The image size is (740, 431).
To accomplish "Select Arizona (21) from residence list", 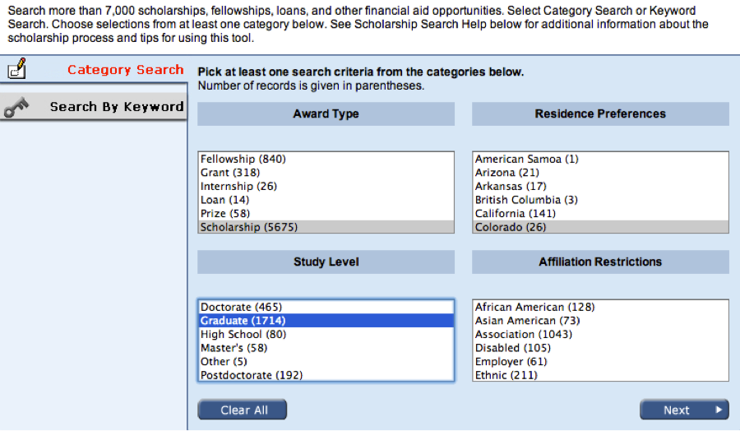I will pos(507,173).
